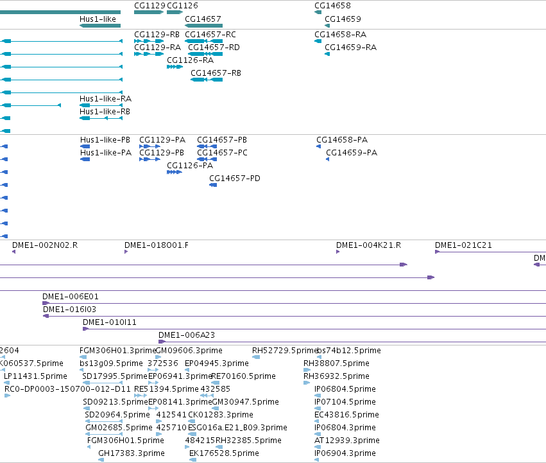The image size is (546, 463).
Task: Select the CG1129 gene glyph
Action: click(149, 12)
